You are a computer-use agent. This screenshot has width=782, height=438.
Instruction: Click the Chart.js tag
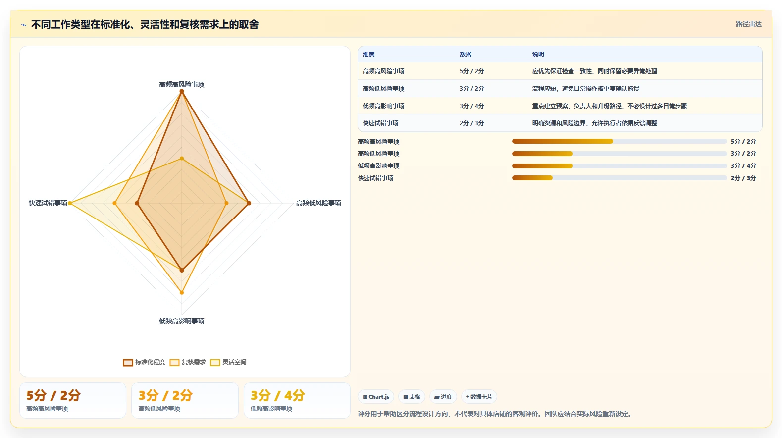click(x=376, y=397)
